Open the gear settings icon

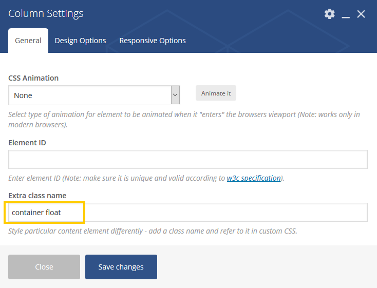coord(329,14)
